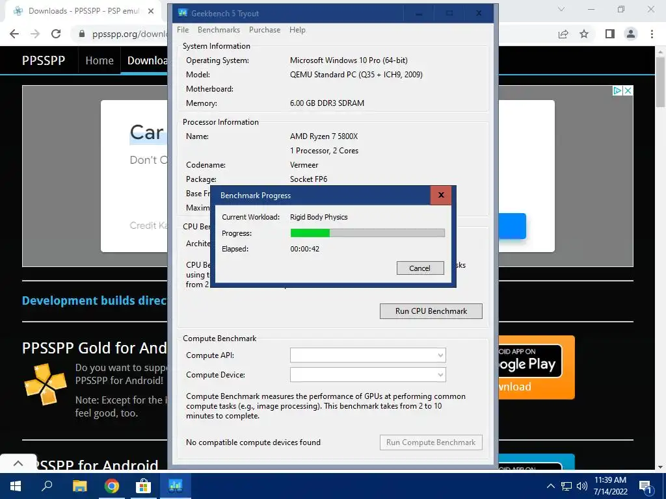Screen dimensions: 666x499
Task: Click the 'Socket FP6' package value
Action: coord(309,179)
